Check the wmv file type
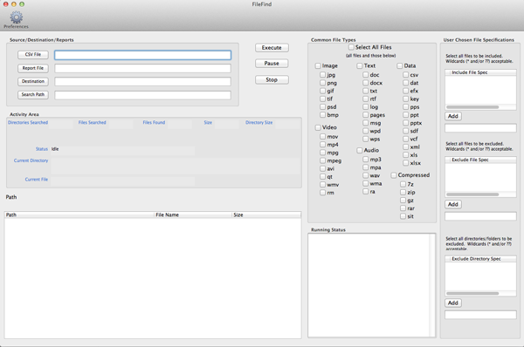Screen dimensions: 524x347 [323, 185]
